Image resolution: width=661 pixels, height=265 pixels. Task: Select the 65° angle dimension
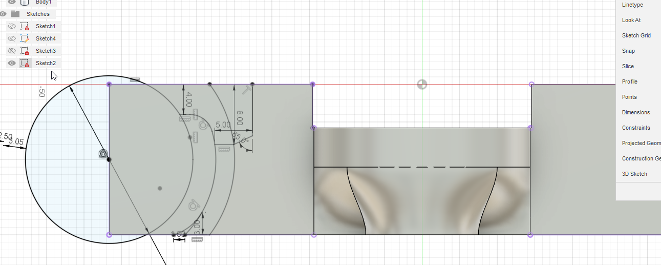tap(240, 138)
